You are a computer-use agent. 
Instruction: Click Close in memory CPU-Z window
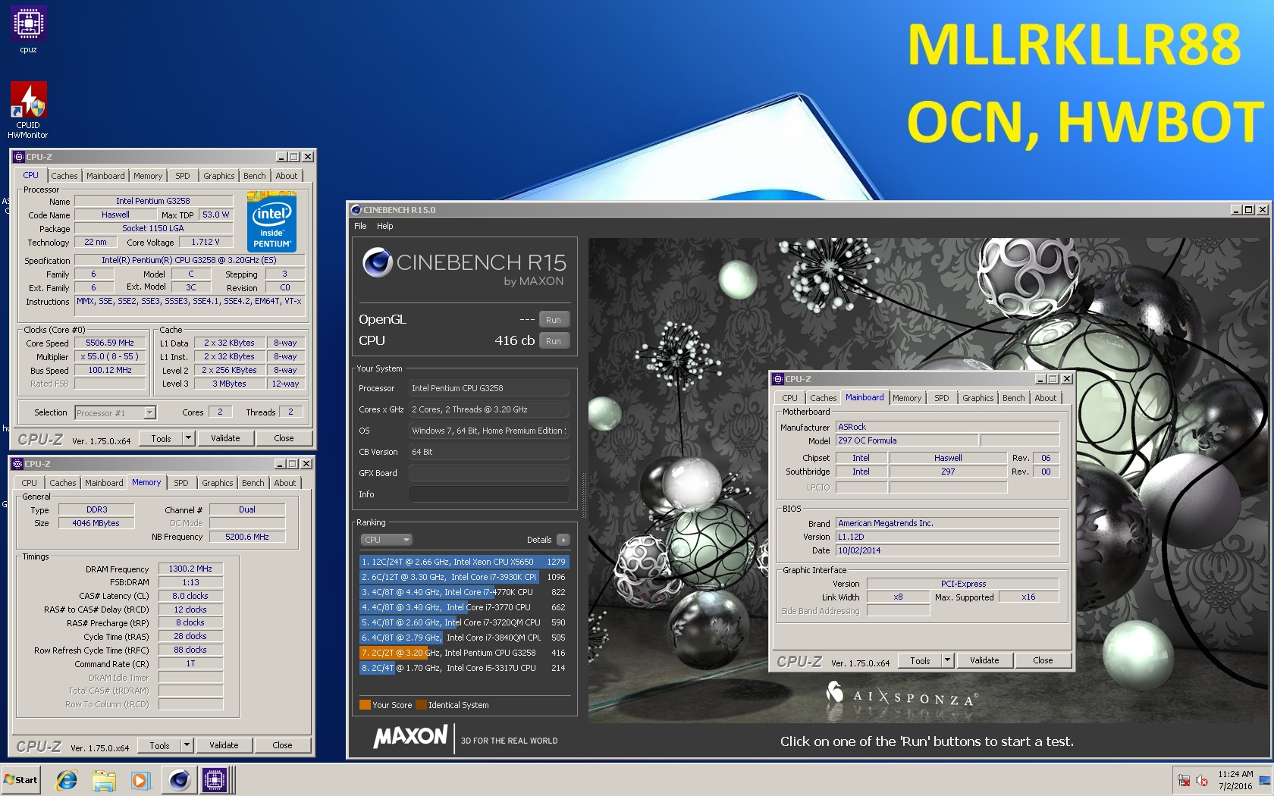(x=282, y=745)
